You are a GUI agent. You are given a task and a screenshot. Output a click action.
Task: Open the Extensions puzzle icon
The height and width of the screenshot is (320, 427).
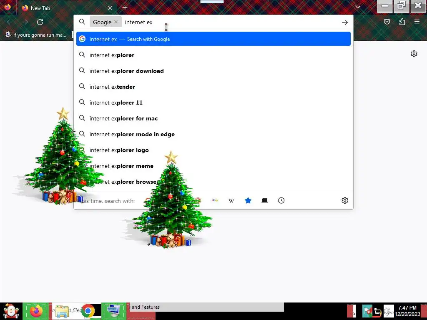pos(402,22)
